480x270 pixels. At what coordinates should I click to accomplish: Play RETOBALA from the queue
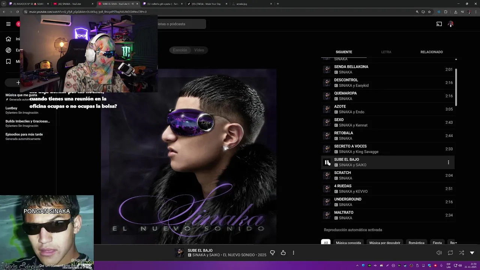pos(388,136)
